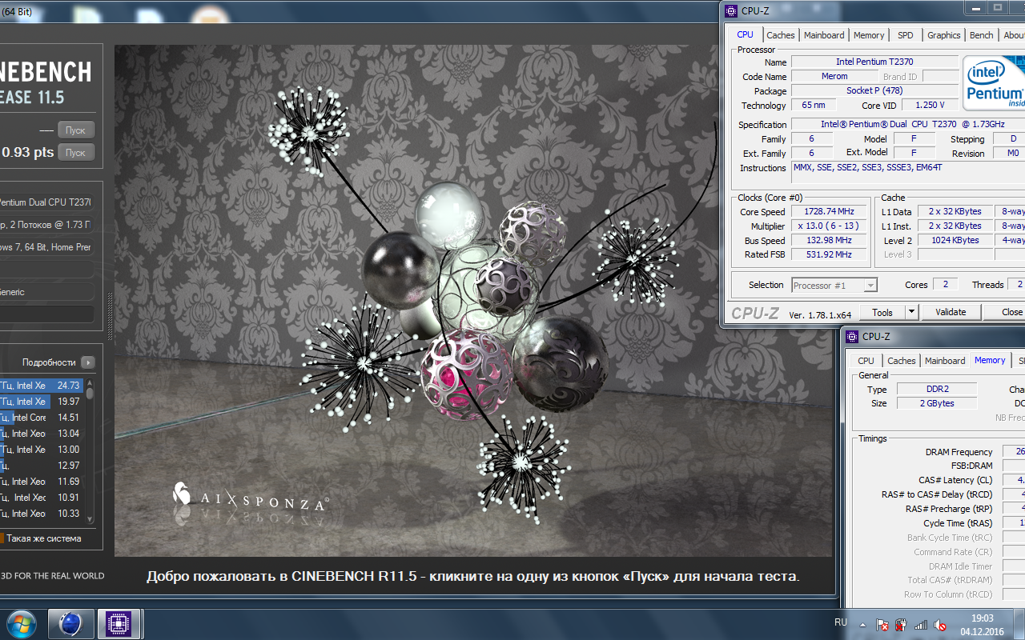The height and width of the screenshot is (640, 1025).
Task: Select the ranking row scoring 13.04
Action: click(x=41, y=434)
